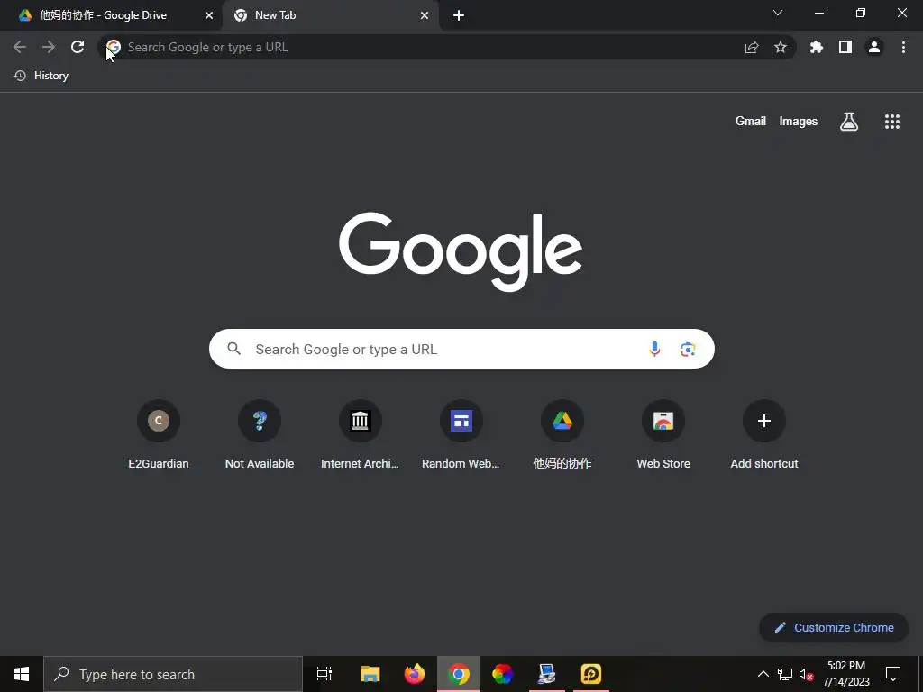Open the Extensions puzzle icon
The width and height of the screenshot is (923, 692).
tap(817, 47)
